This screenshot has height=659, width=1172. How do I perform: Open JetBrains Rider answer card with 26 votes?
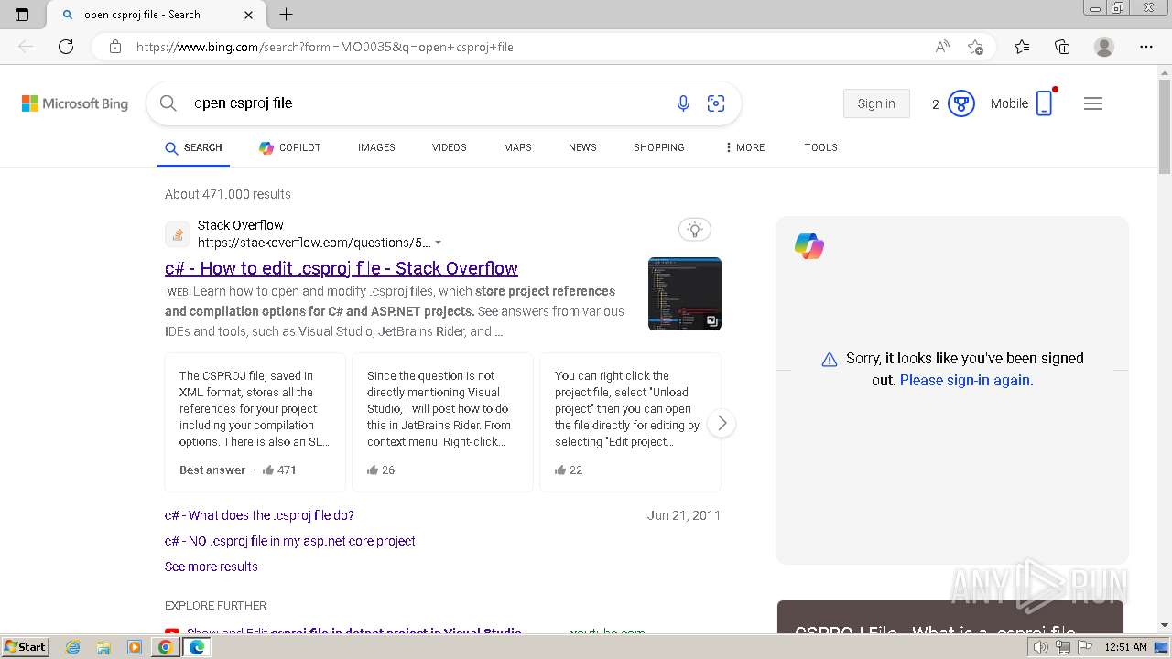[442, 423]
